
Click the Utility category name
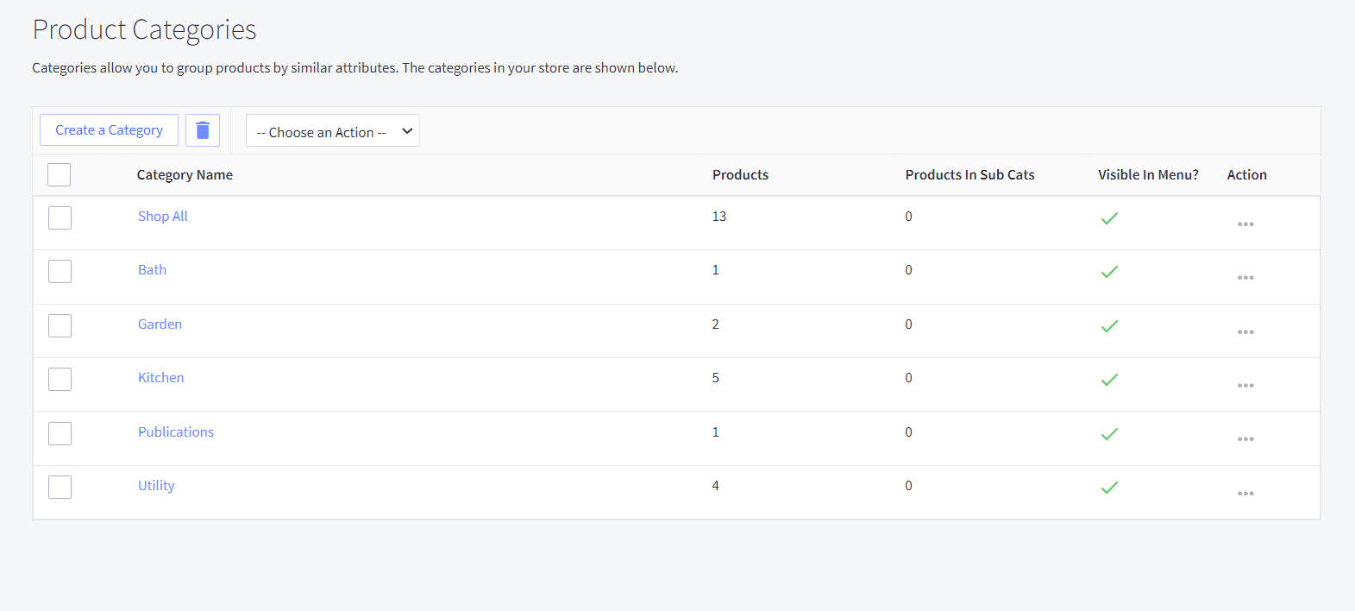156,486
